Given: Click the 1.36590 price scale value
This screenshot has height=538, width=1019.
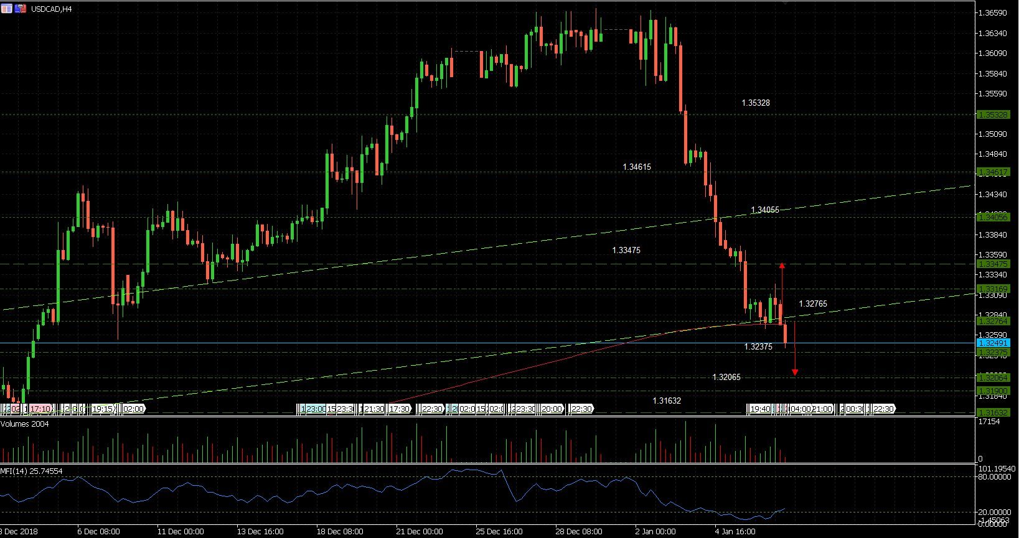Looking at the screenshot, I should point(993,12).
